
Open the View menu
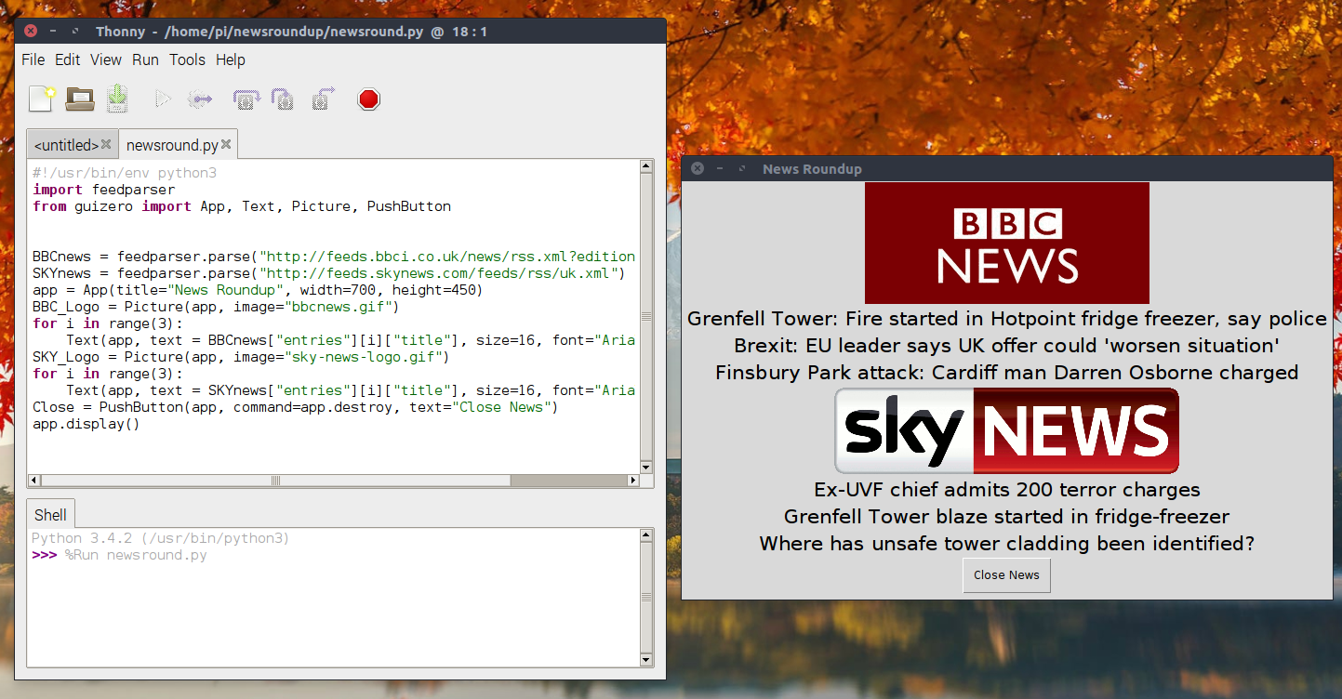pyautogui.click(x=106, y=59)
